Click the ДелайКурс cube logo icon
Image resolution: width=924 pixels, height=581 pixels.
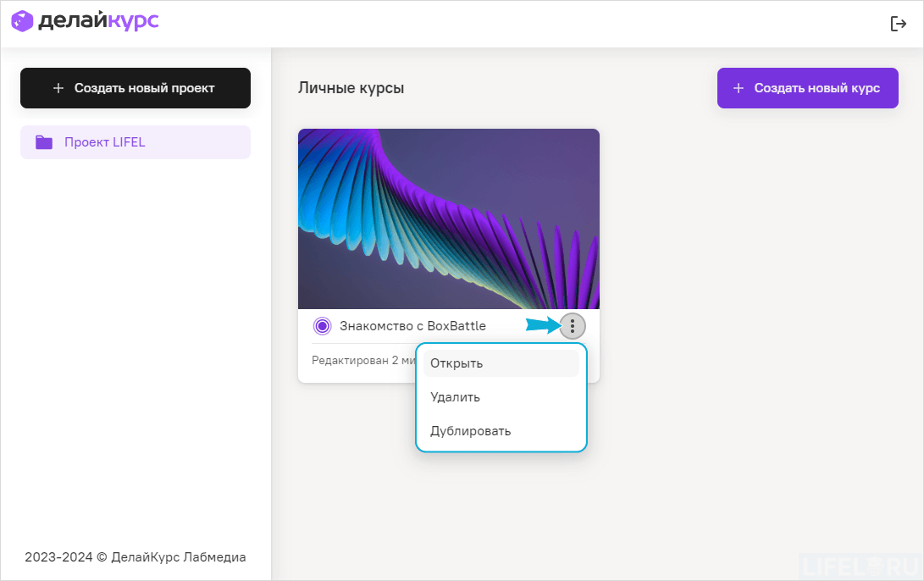(22, 21)
